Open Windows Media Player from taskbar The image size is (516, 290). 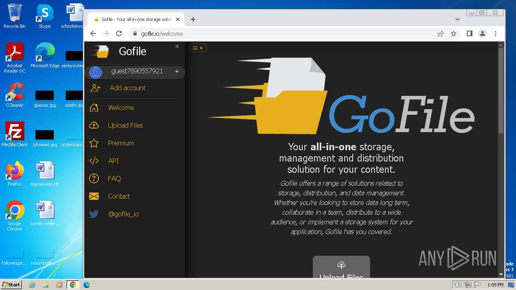(x=59, y=285)
